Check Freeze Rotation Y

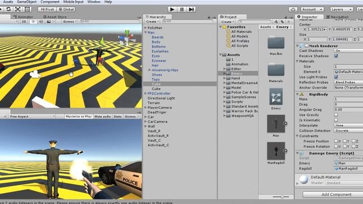point(345,147)
